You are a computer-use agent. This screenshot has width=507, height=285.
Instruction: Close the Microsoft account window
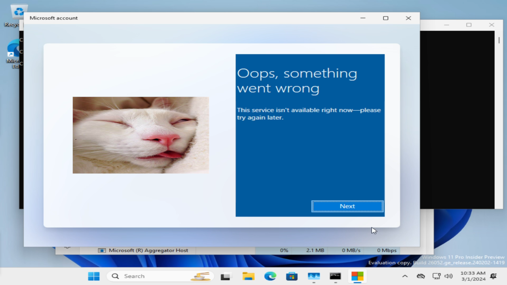coord(408,18)
